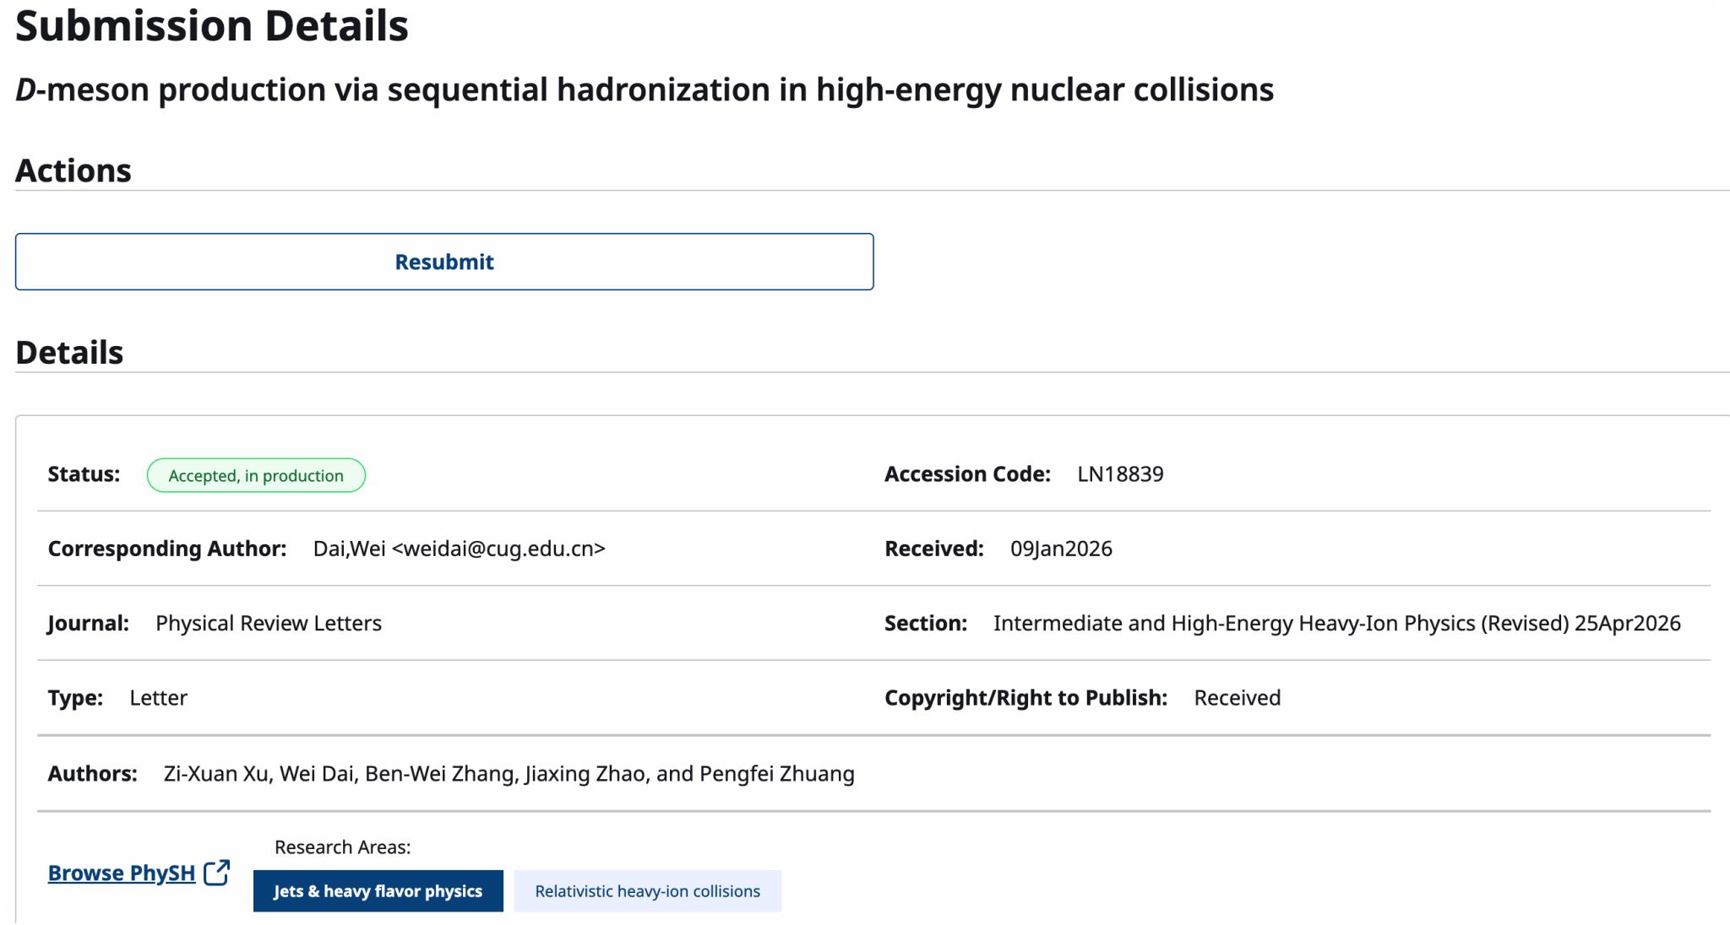Click the Submission Details page heading

coord(212,25)
